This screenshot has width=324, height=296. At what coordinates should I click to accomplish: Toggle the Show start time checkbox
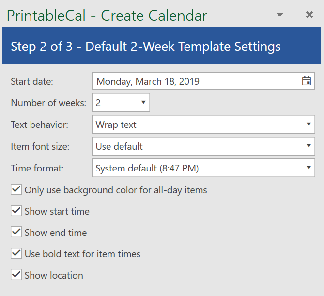pos(16,211)
